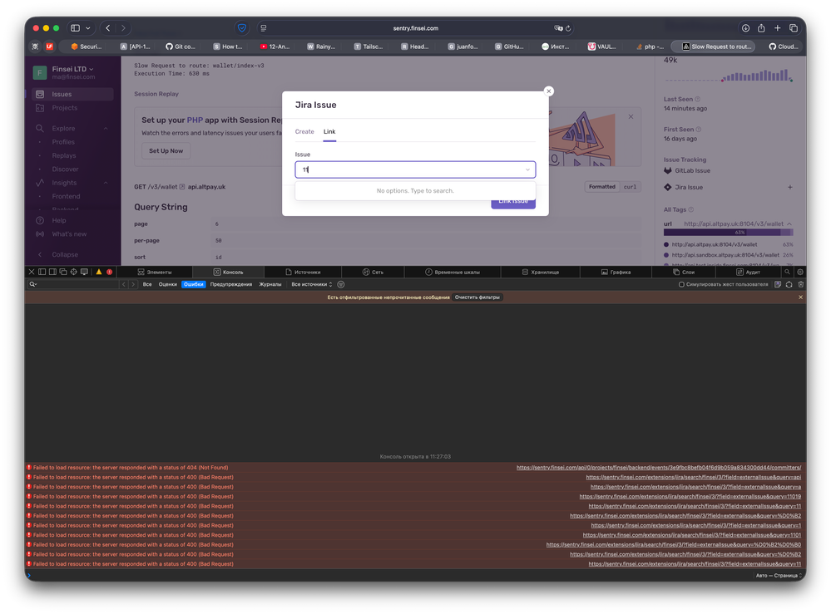Select the Link tab in Jira dialog
The width and height of the screenshot is (831, 614).
click(329, 132)
